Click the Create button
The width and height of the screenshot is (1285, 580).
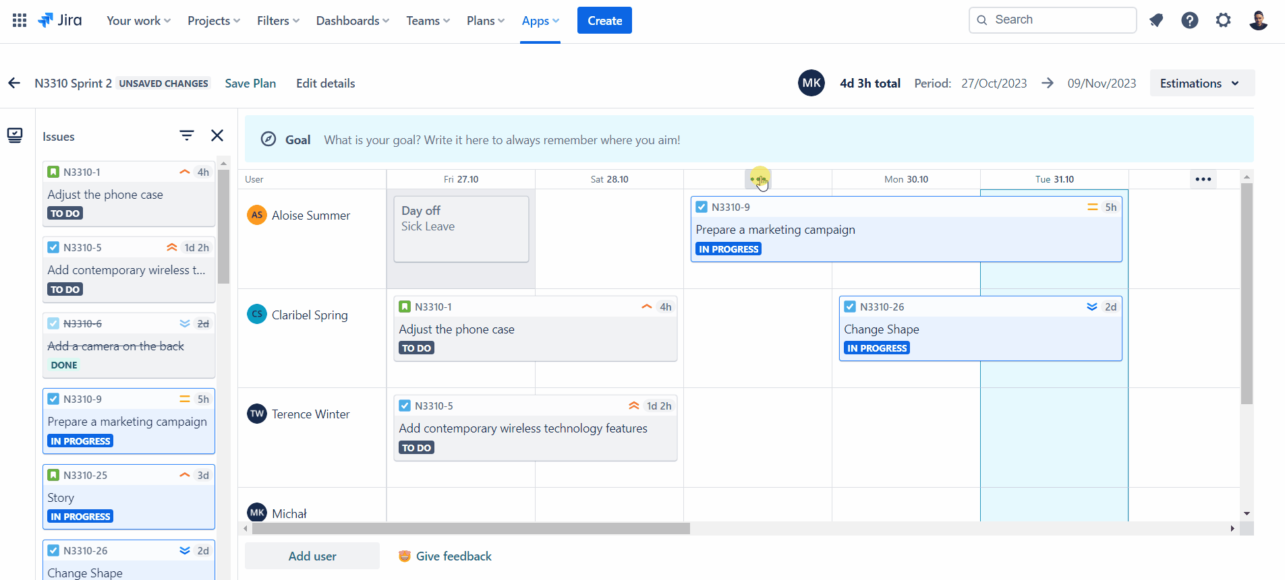tap(604, 20)
